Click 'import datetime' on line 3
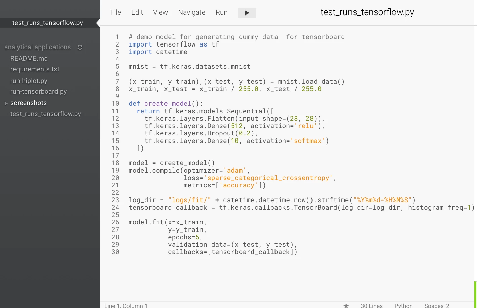Screen dimensions: 477x308 [158, 52]
